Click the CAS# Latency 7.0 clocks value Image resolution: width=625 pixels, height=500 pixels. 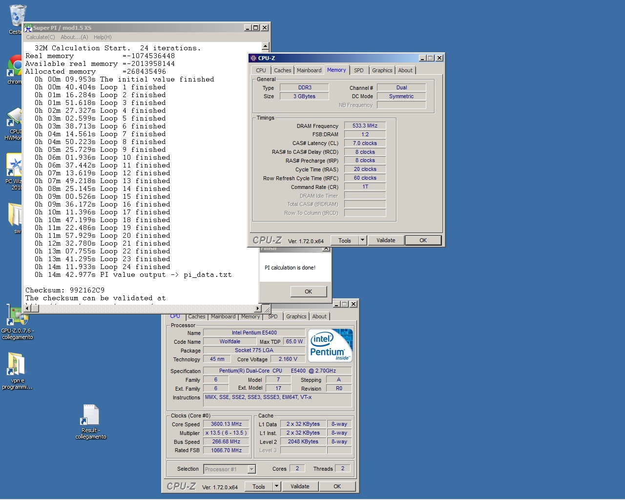coord(365,143)
